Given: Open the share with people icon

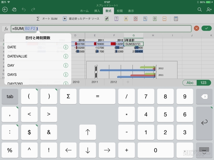Looking at the screenshot, I should (x=209, y=10).
